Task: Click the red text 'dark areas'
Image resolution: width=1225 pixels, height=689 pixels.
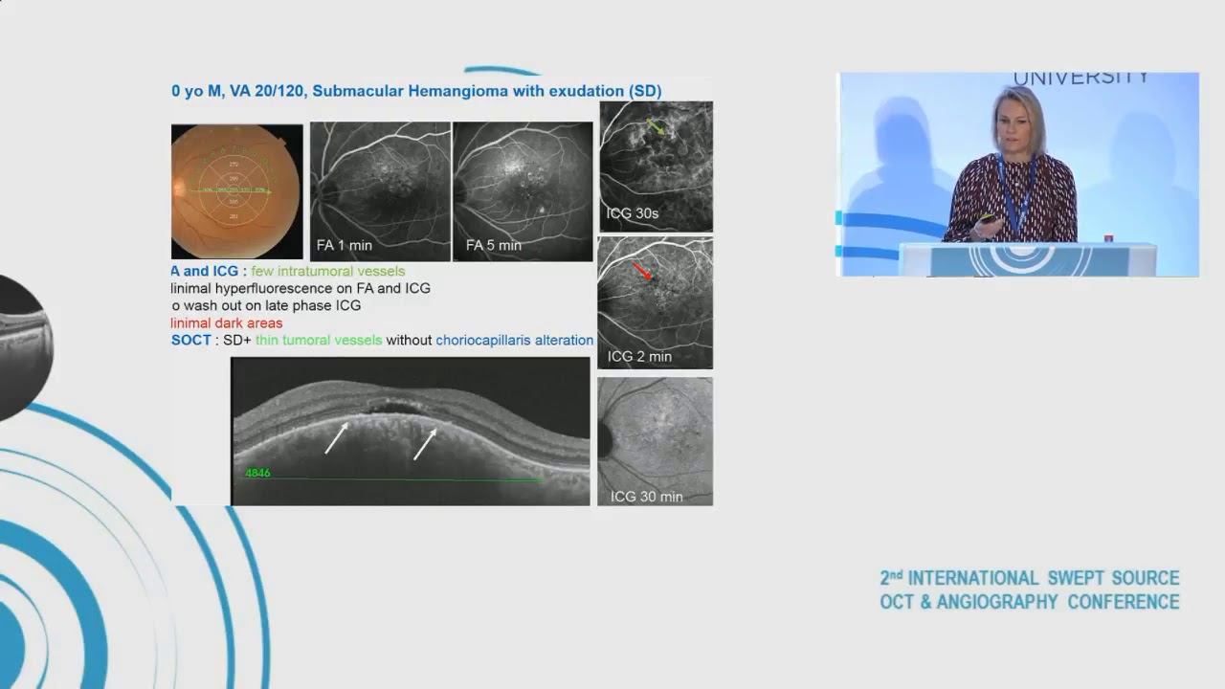Action: (249, 322)
